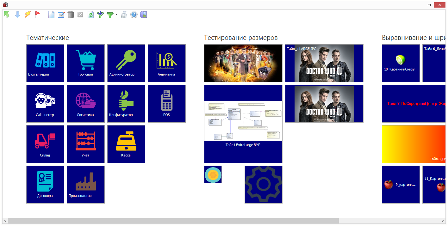Refresh the list with the refresh icon
448x226 pixels.
[x=90, y=14]
